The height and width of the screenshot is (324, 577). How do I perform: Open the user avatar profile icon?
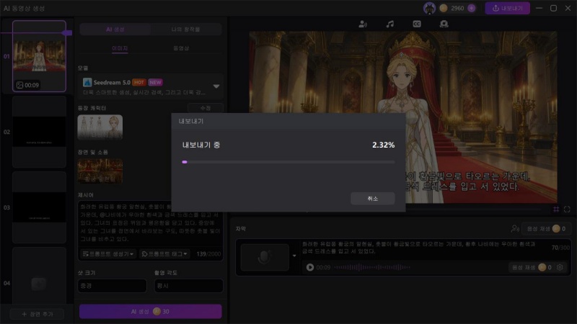pos(429,8)
